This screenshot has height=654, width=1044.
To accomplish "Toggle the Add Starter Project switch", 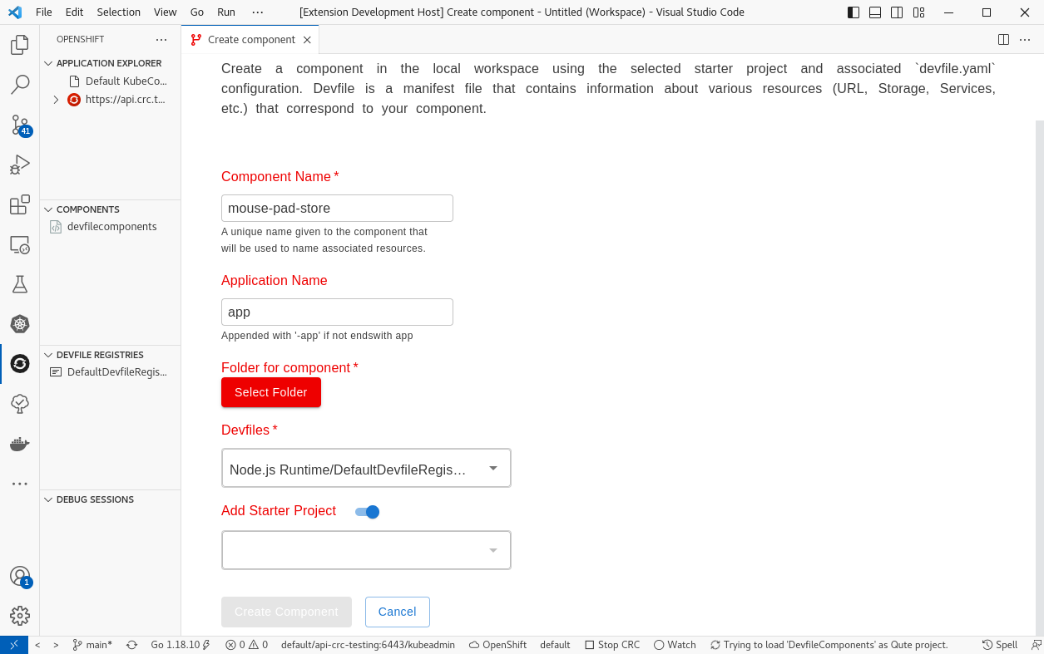I will point(367,512).
